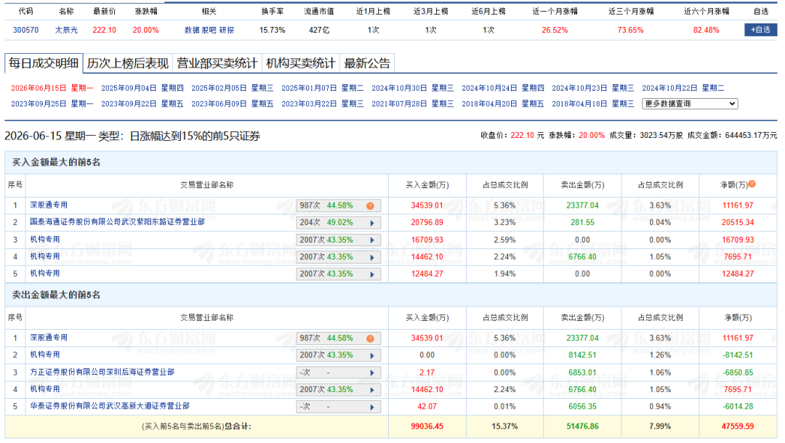The height and width of the screenshot is (443, 785).
Task: Click -6014.28 net amount cell
Action: [x=738, y=407]
